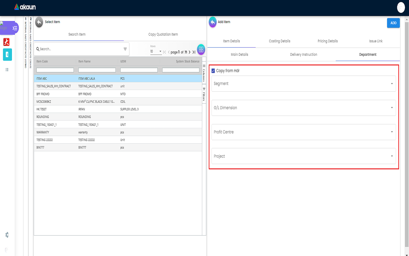Expand the purple sidebar menu icon

15,28
